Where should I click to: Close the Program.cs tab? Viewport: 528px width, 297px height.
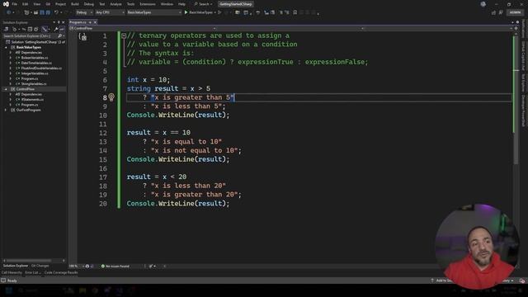96,22
